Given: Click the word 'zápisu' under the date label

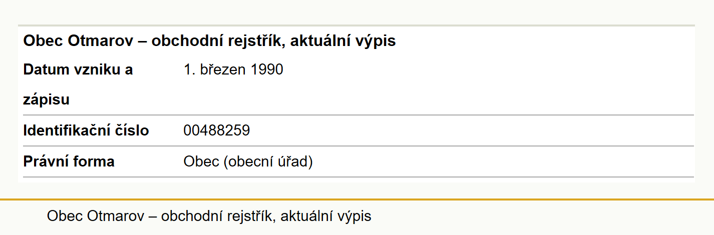Looking at the screenshot, I should [x=47, y=100].
